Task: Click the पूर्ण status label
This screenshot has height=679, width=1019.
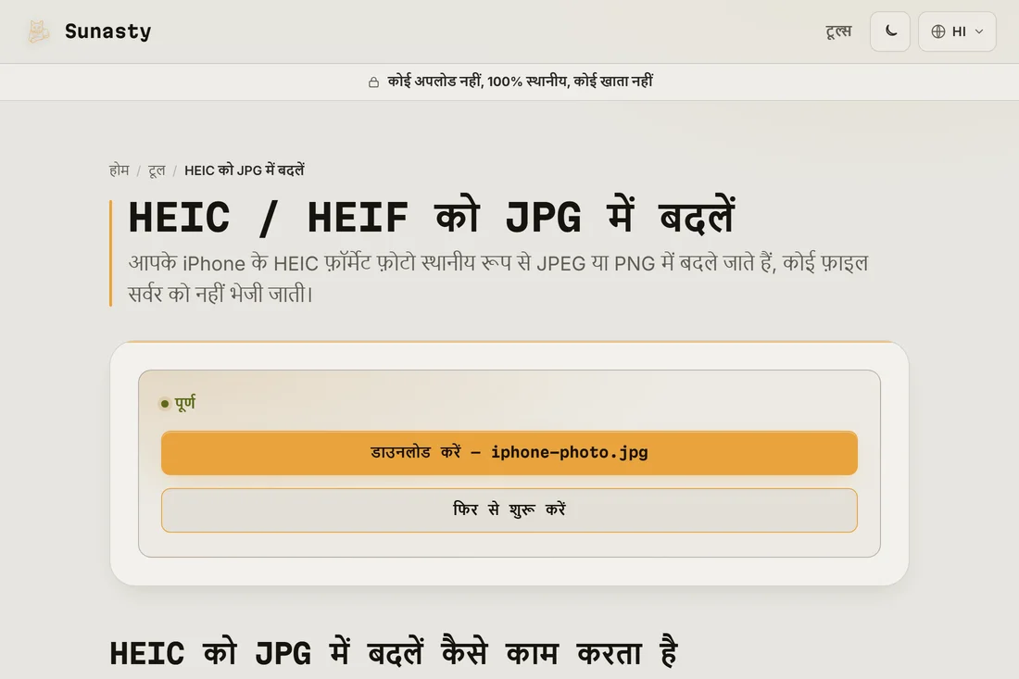Action: 184,404
